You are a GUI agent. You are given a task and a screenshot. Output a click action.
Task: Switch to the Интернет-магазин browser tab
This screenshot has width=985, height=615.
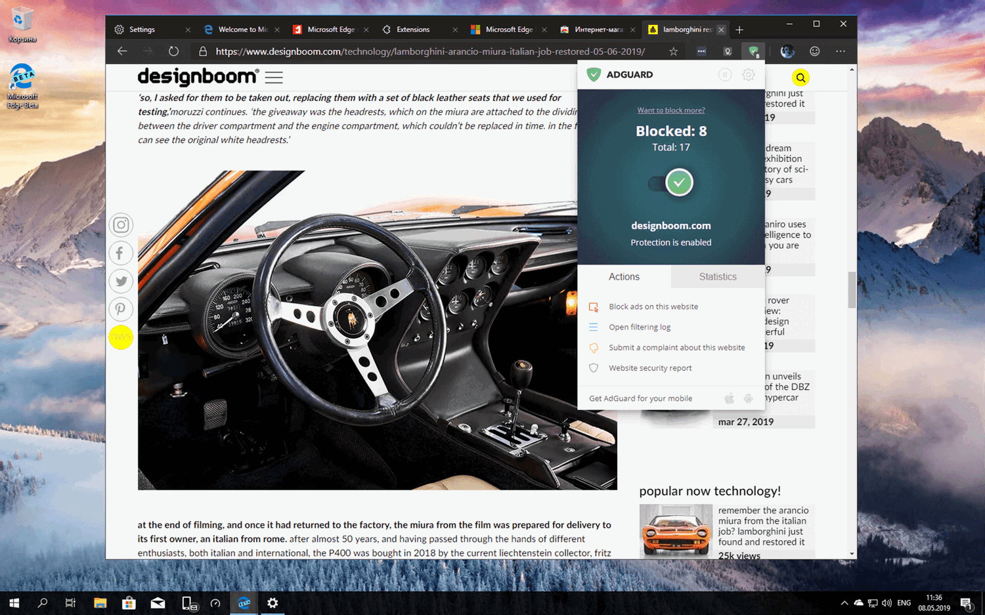pyautogui.click(x=598, y=30)
